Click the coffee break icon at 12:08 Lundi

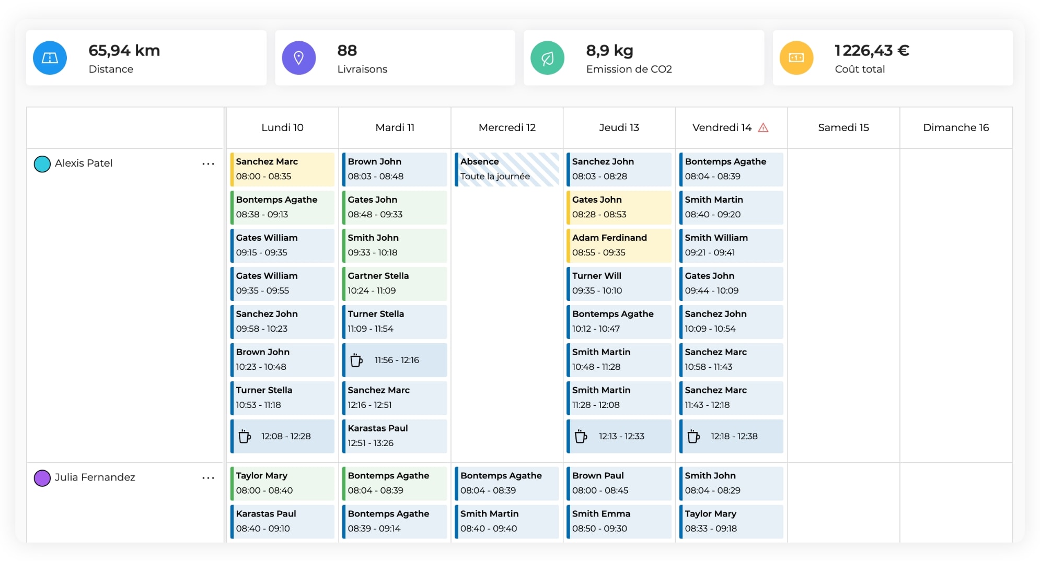[x=244, y=436]
